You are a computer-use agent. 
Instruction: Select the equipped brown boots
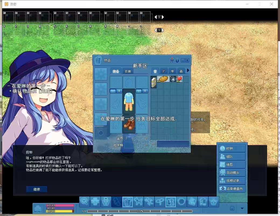pyautogui.click(x=129, y=124)
